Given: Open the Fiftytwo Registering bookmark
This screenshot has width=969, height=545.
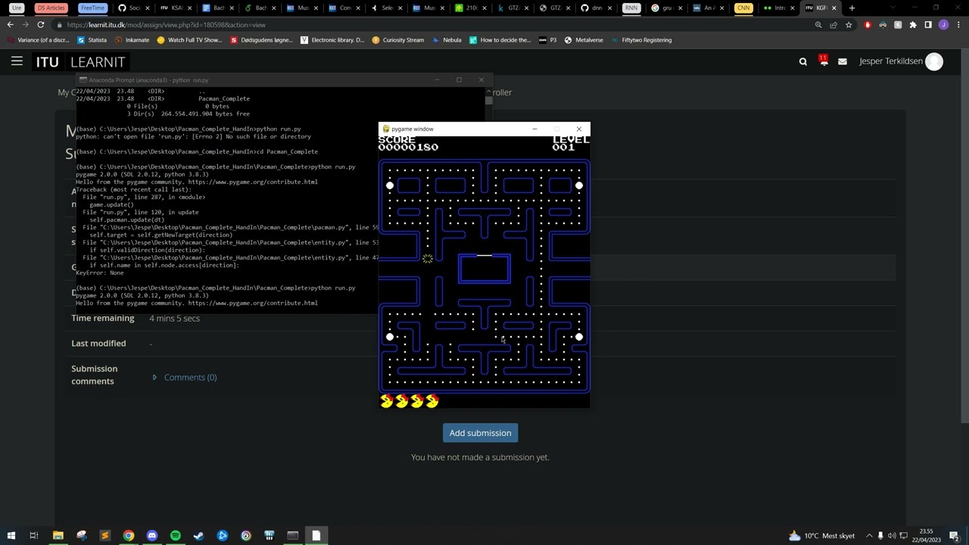Looking at the screenshot, I should click(x=641, y=40).
